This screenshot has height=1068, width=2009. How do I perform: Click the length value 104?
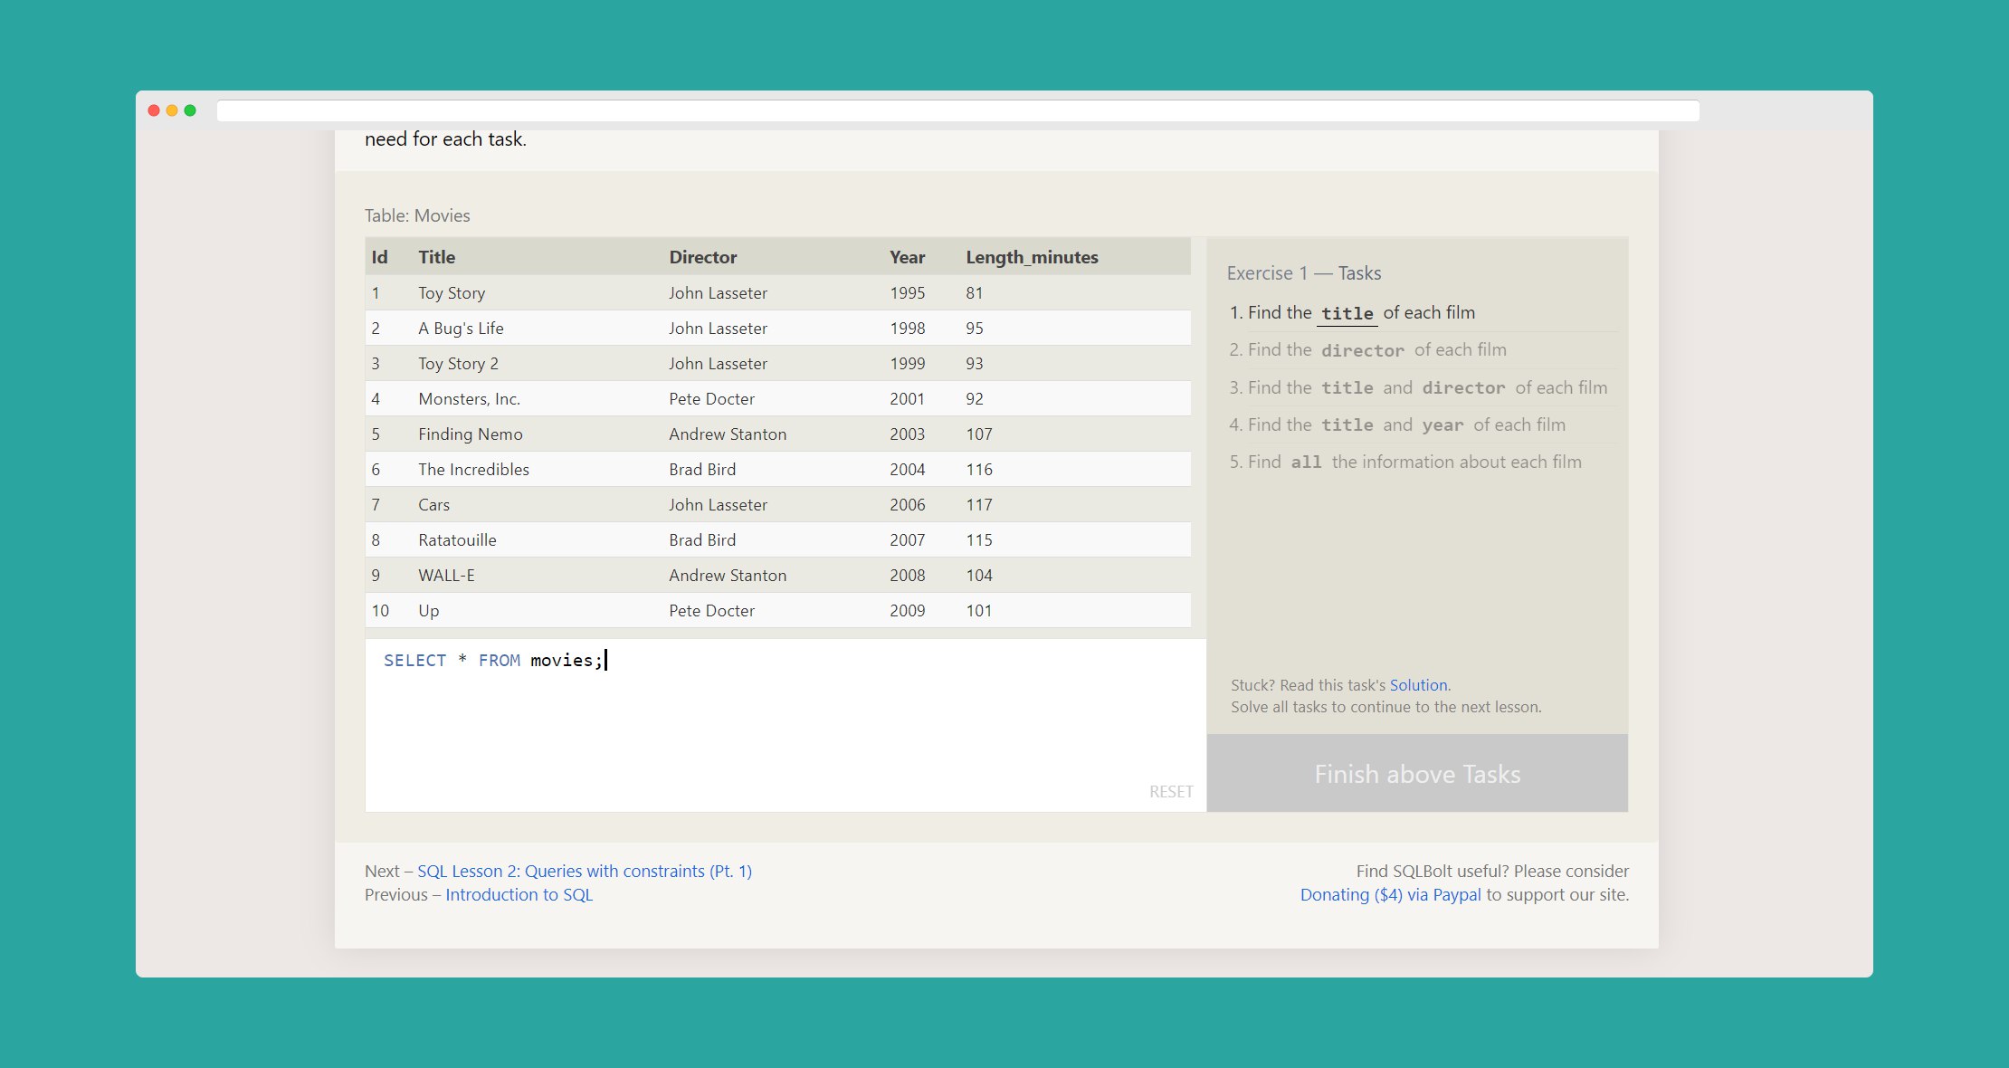[979, 576]
